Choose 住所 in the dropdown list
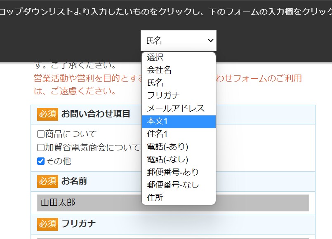Image resolution: width=332 pixels, height=239 pixels. click(179, 198)
